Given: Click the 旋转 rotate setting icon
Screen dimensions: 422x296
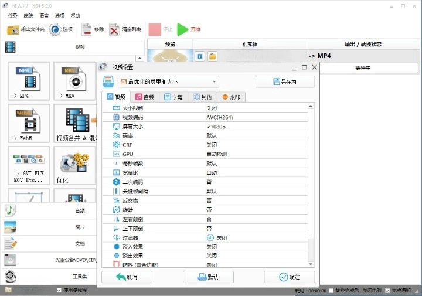Looking at the screenshot, I should pos(116,210).
